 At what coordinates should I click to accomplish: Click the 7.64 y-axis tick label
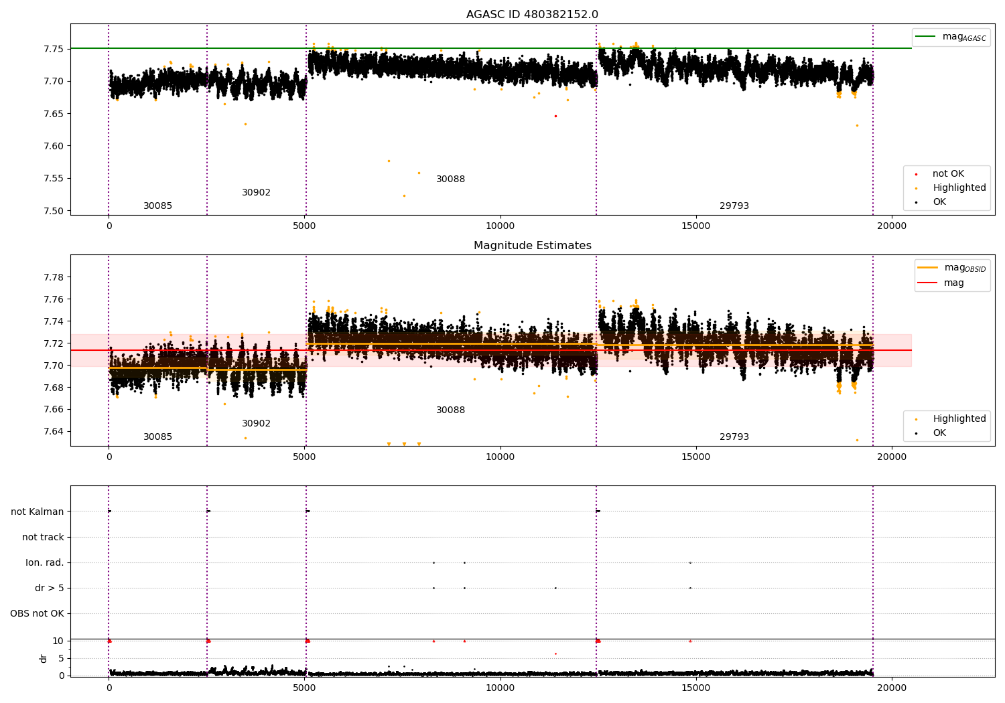coord(54,432)
